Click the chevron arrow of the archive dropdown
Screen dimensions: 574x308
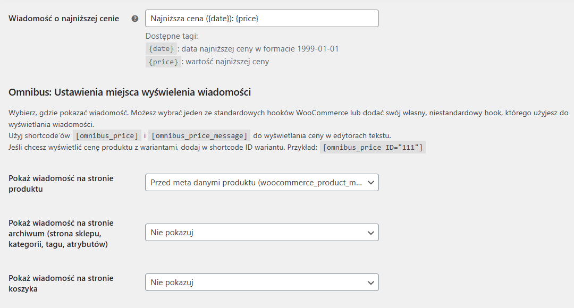[x=371, y=233]
